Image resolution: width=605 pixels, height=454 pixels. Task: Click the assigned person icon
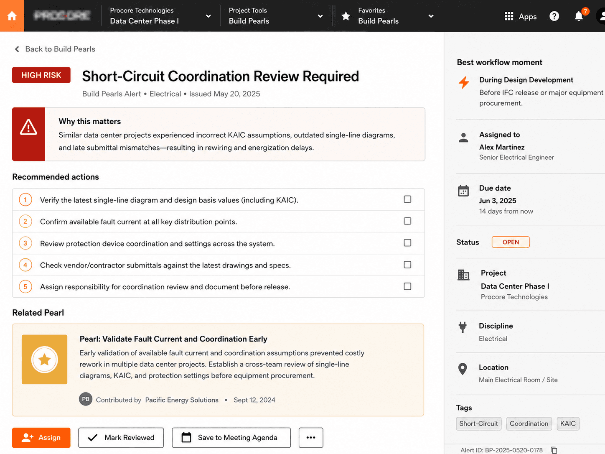(x=463, y=138)
